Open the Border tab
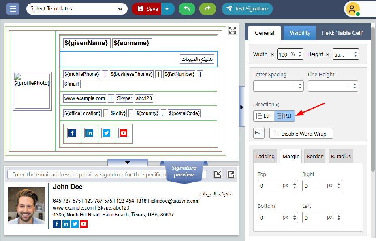This screenshot has height=241, width=376. pyautogui.click(x=314, y=156)
